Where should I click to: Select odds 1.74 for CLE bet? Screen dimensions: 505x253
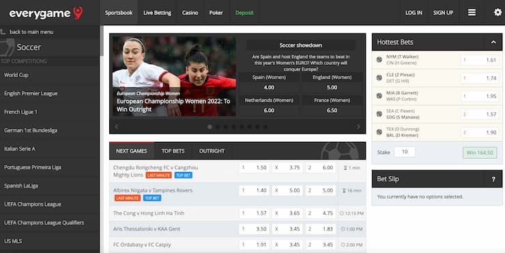480,78
